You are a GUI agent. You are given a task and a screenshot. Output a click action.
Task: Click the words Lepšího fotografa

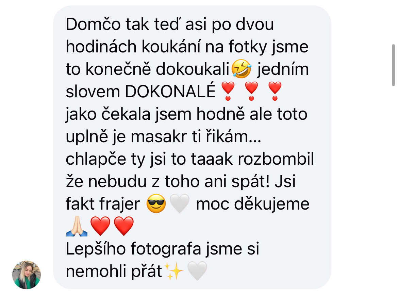(x=133, y=249)
